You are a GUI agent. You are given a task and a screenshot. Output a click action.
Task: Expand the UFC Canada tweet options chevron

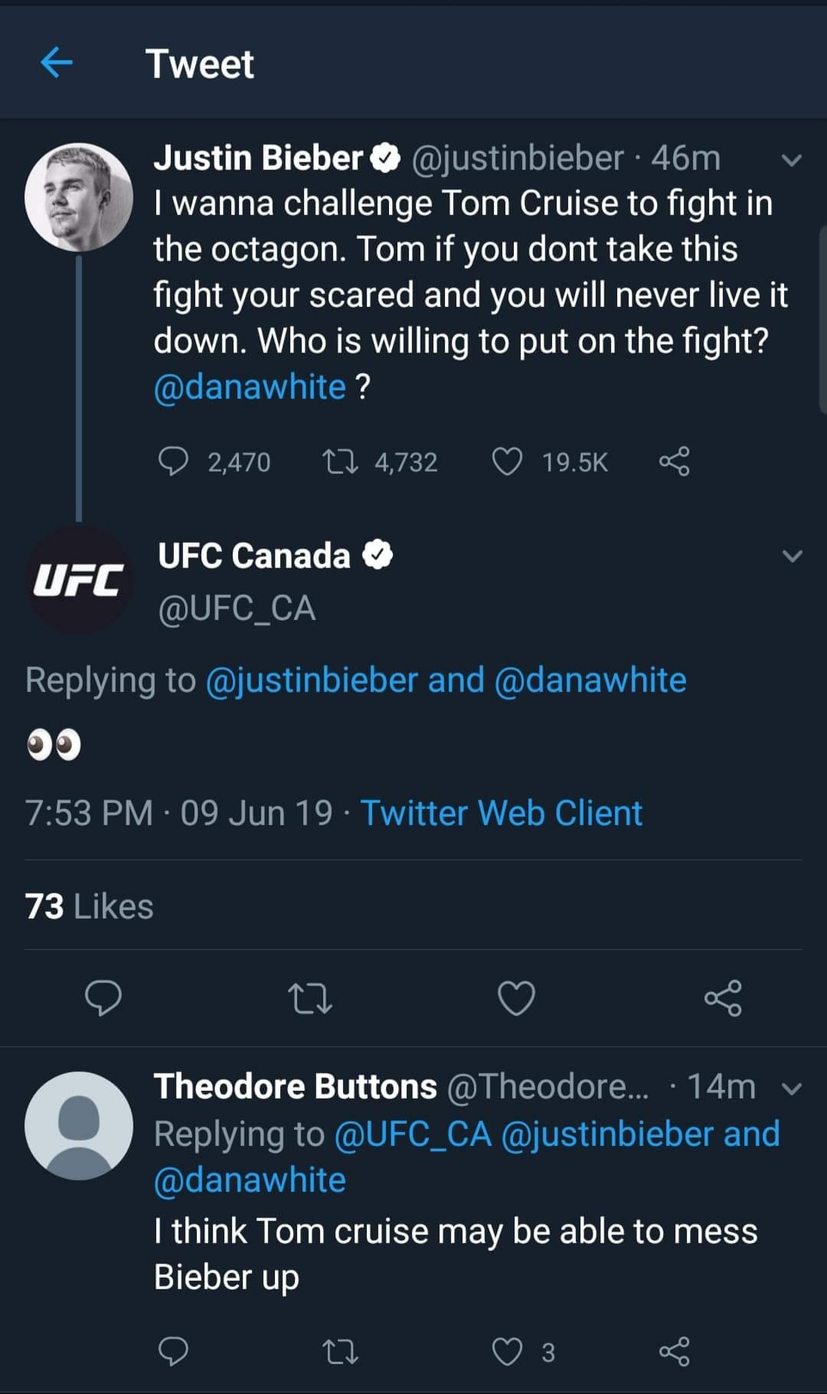[793, 556]
